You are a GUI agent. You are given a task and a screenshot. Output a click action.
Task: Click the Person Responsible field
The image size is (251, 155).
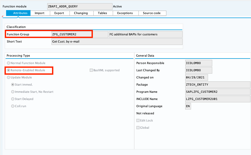click(199, 63)
